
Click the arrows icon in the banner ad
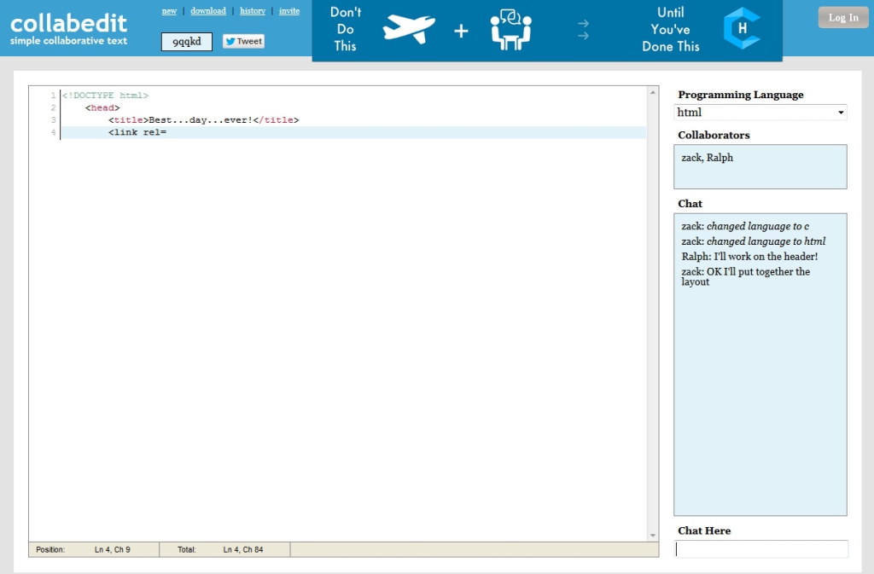tap(583, 30)
